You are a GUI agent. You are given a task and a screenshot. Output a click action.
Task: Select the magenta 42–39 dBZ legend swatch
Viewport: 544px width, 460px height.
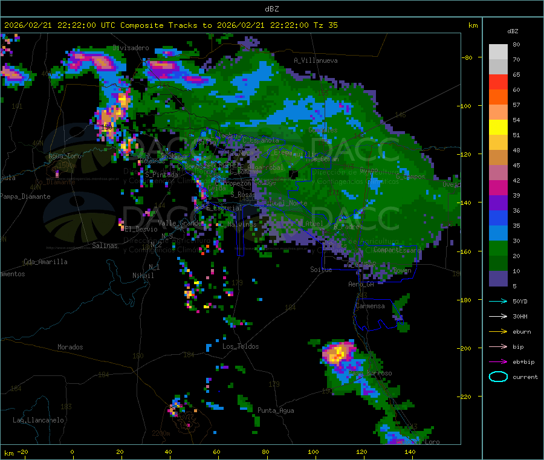pos(498,187)
